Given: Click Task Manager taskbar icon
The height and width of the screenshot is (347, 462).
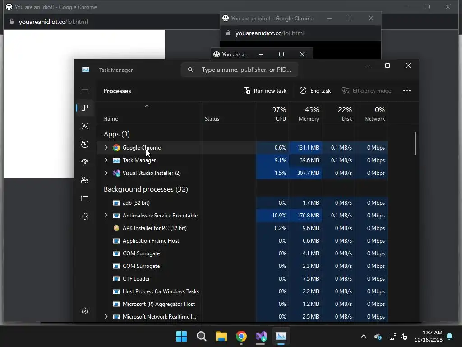Looking at the screenshot, I should tap(281, 336).
